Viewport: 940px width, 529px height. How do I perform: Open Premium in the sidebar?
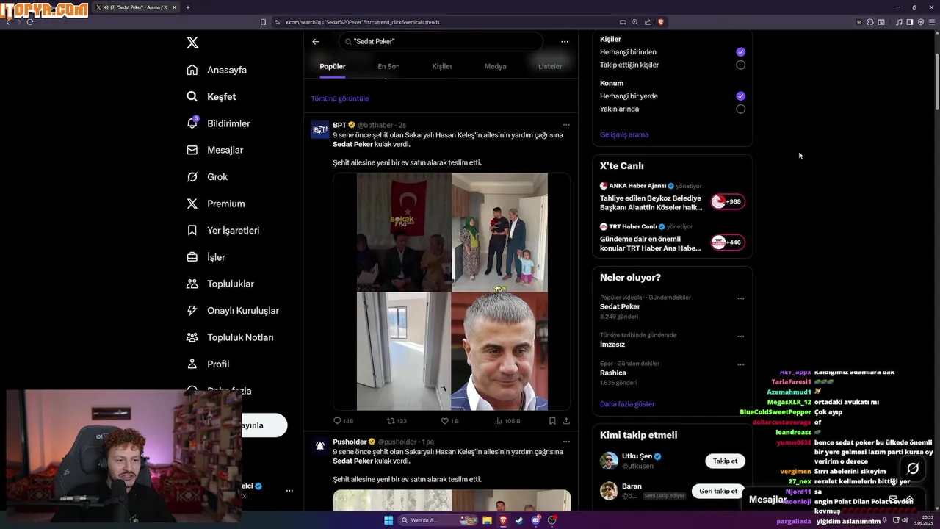(216, 204)
